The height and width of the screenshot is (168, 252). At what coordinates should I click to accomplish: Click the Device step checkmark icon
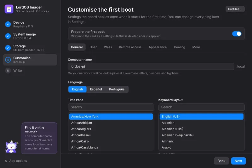(x=8, y=24)
